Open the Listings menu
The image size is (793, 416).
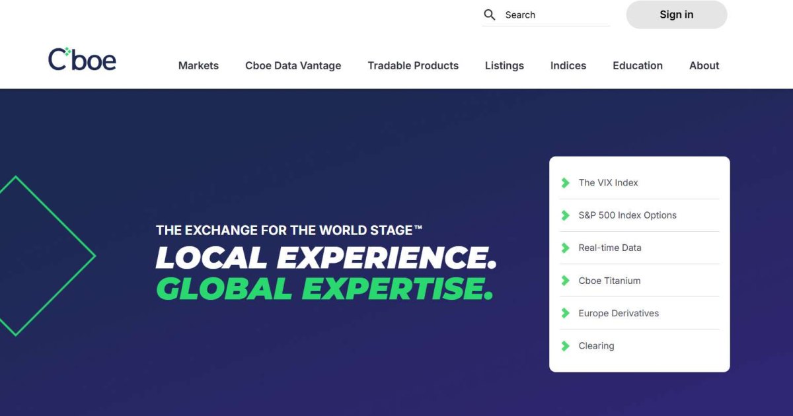(504, 65)
